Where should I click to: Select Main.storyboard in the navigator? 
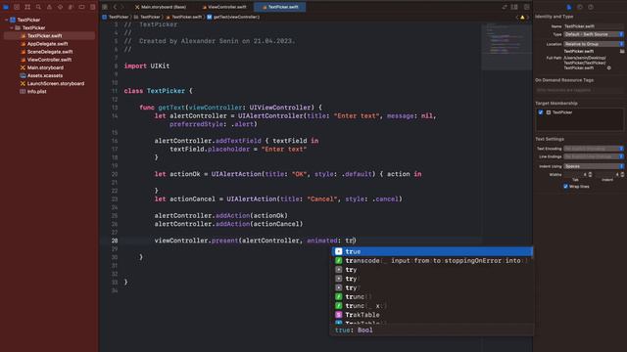(45, 67)
